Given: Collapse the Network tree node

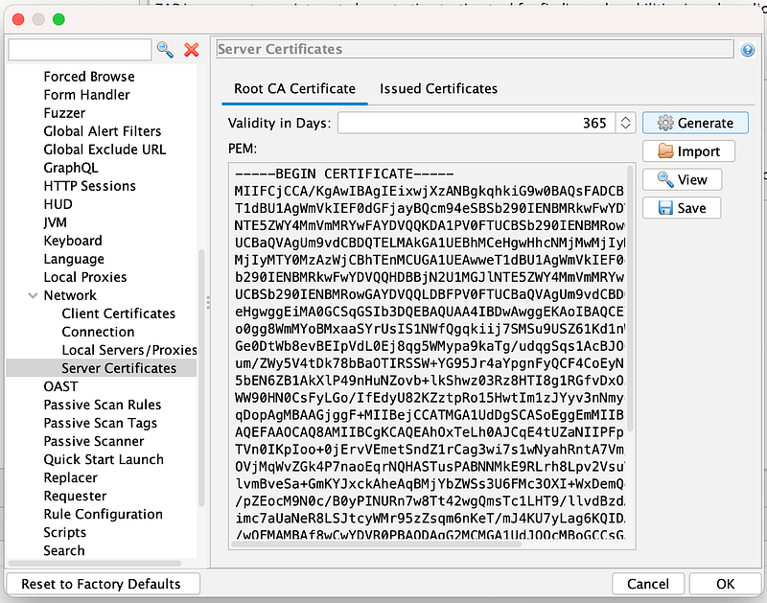Looking at the screenshot, I should pyautogui.click(x=33, y=295).
